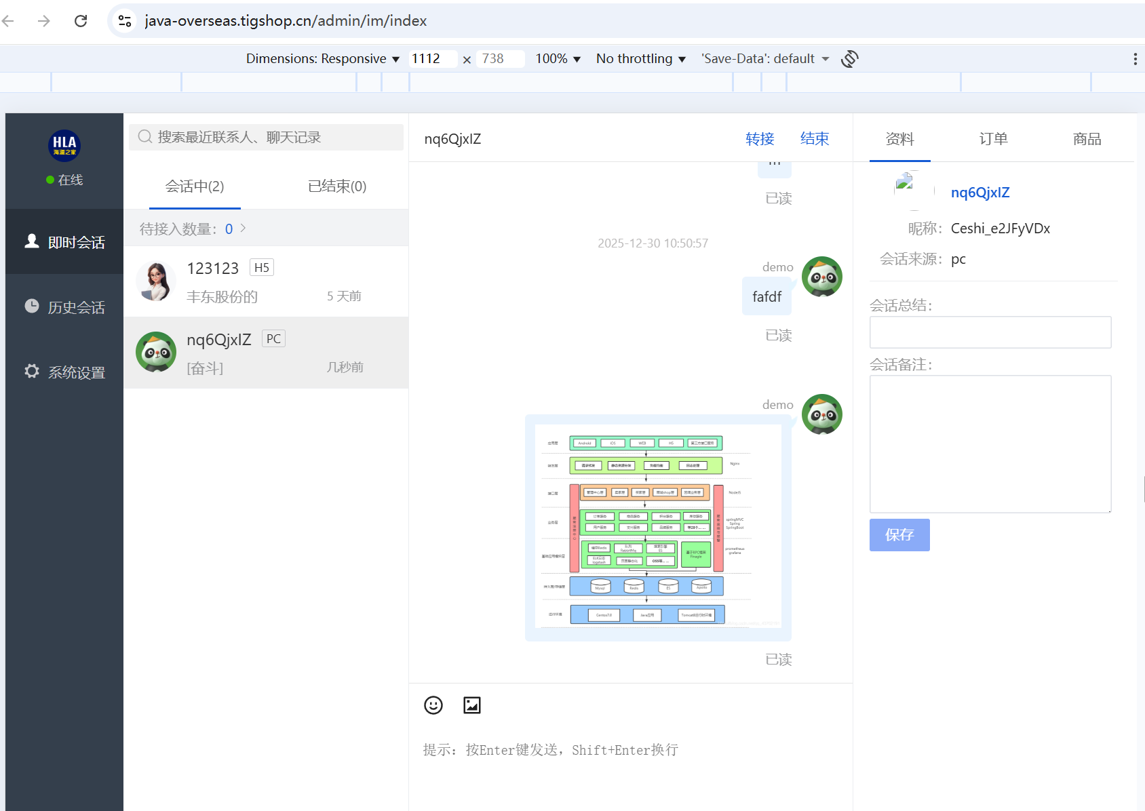
Task: Click the search magnifier icon
Action: tap(144, 137)
